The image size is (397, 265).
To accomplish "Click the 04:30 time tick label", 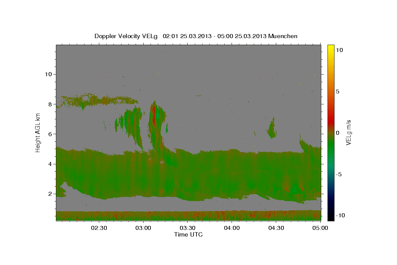I will (x=276, y=228).
